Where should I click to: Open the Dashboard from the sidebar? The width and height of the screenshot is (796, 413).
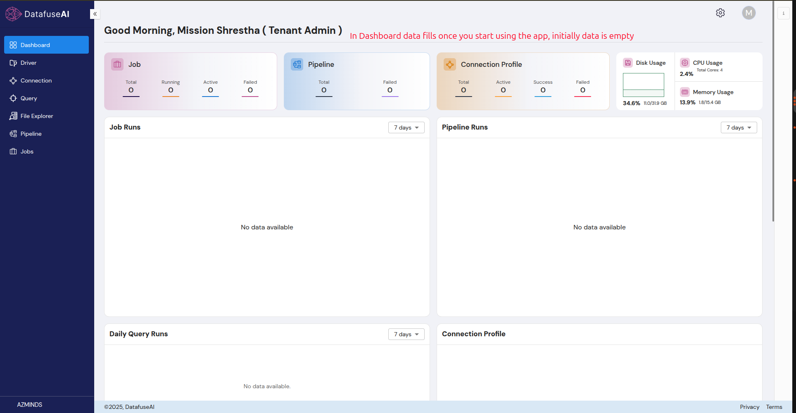(x=35, y=45)
